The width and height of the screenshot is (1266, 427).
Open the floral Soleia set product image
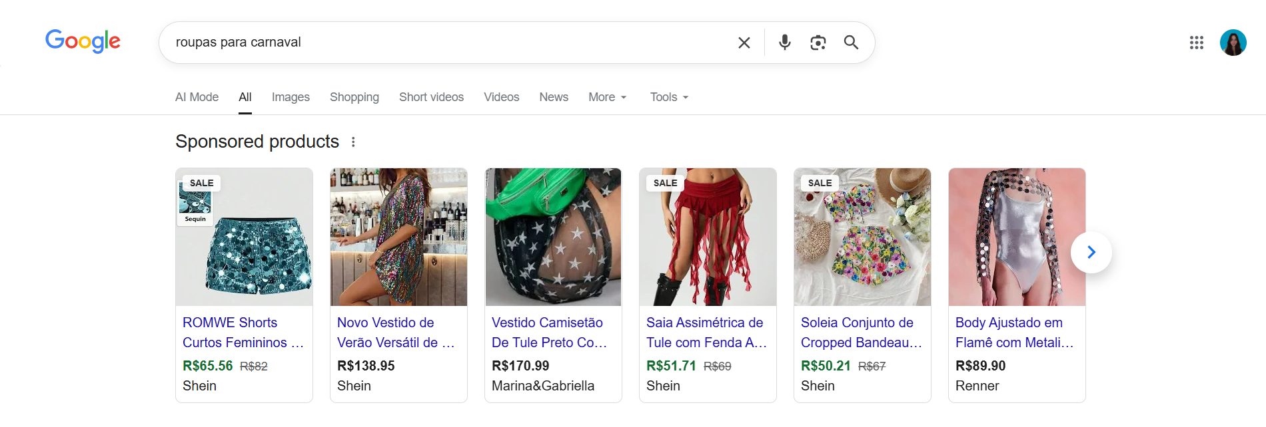click(863, 237)
